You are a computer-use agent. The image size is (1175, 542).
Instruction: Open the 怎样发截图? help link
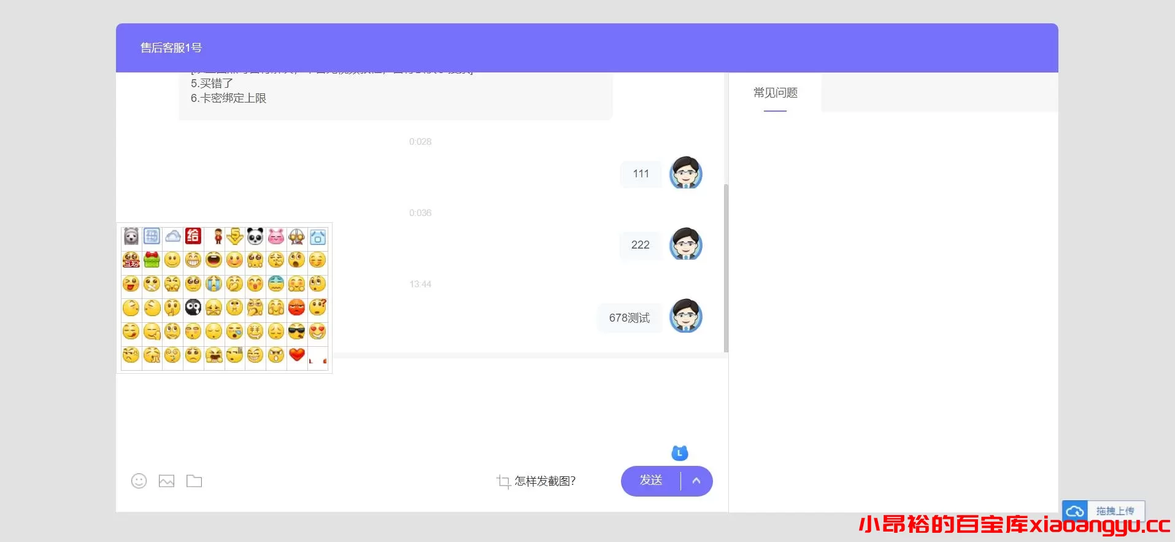[x=545, y=481]
